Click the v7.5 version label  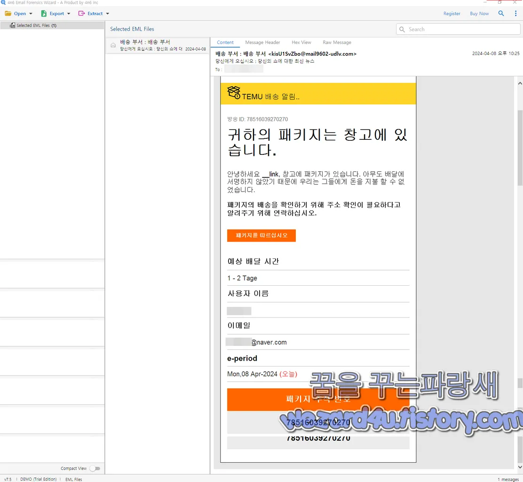pyautogui.click(x=8, y=479)
